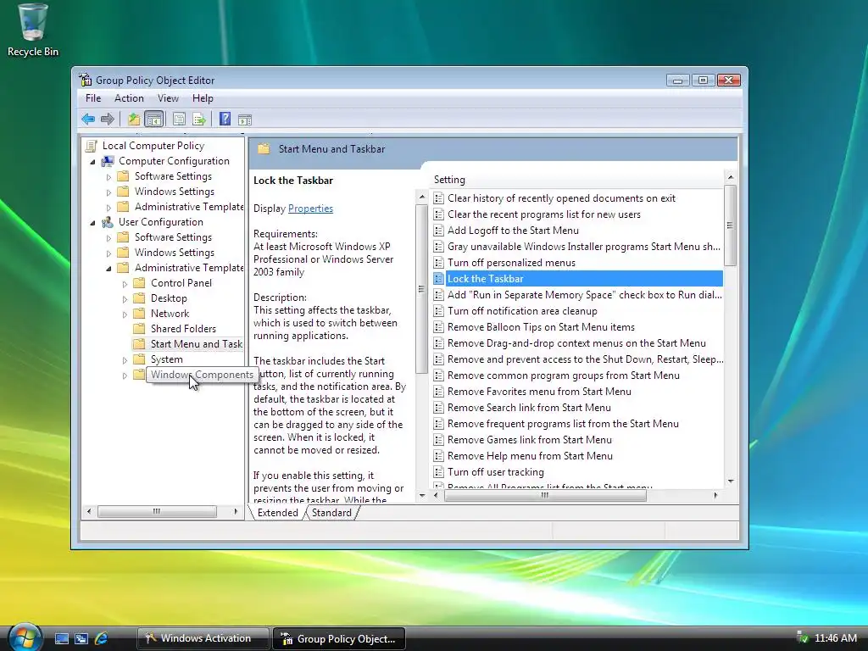This screenshot has width=868, height=651.
Task: Click tree pane scroll-right arrow
Action: [x=236, y=511]
